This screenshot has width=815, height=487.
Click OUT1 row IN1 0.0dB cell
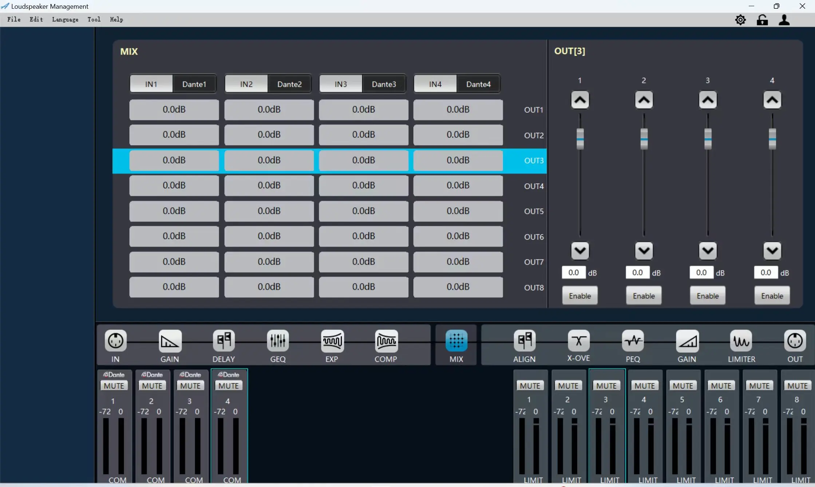click(174, 109)
